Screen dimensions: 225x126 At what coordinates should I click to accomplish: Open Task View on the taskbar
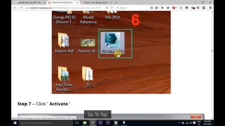point(77,123)
